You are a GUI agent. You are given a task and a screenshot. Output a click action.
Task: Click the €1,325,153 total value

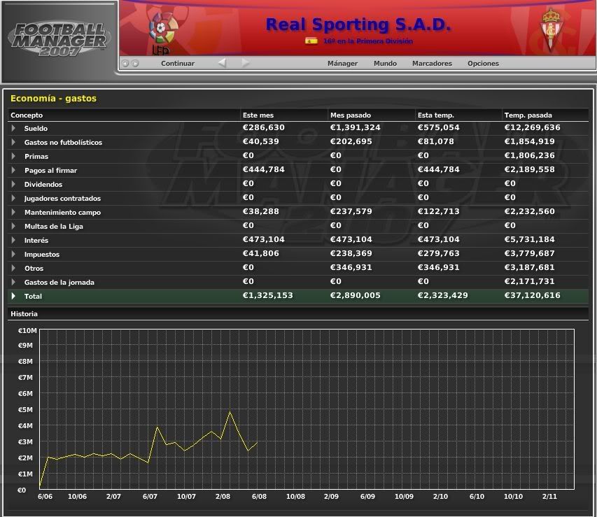[x=267, y=295]
